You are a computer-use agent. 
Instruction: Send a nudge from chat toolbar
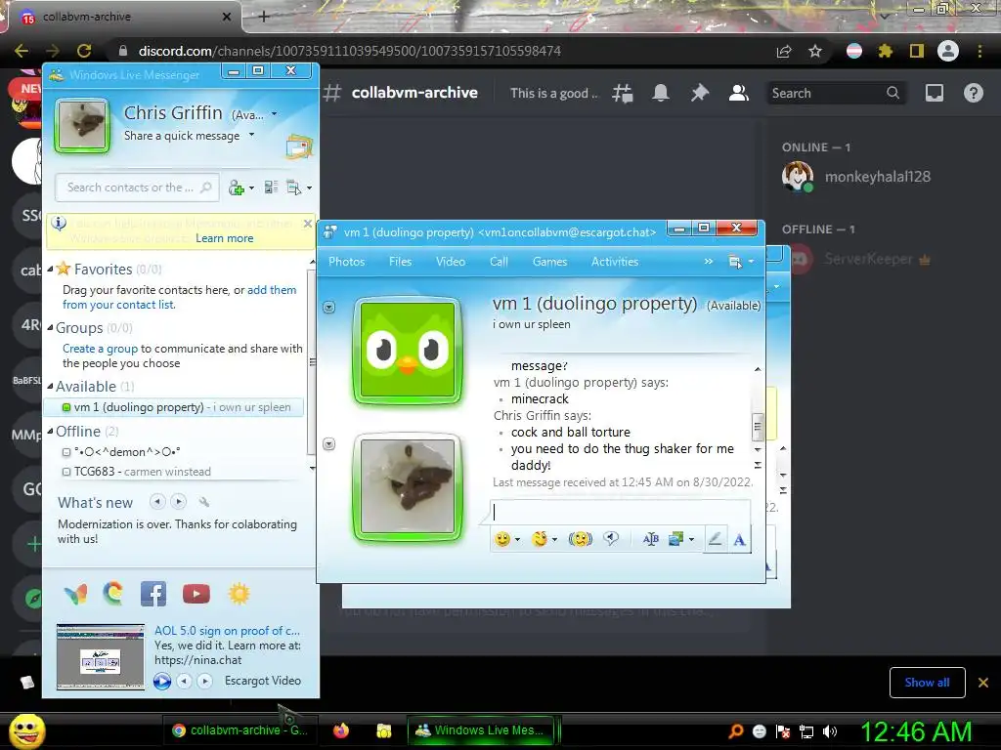point(581,539)
